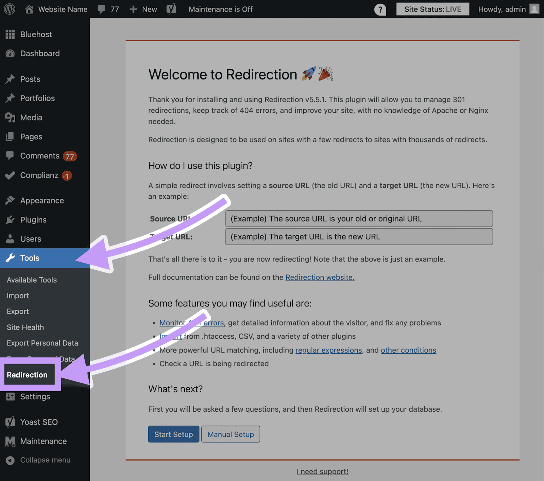Click the Manual Setup button
The image size is (544, 481).
point(231,434)
